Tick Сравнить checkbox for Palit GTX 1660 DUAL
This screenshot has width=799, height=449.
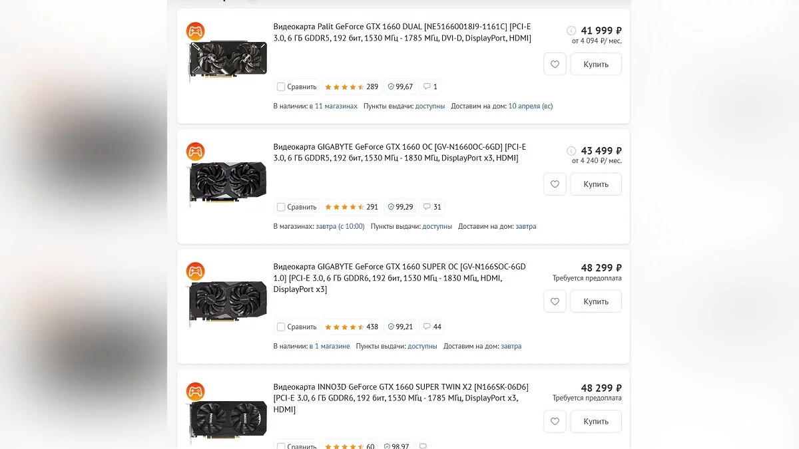point(281,87)
